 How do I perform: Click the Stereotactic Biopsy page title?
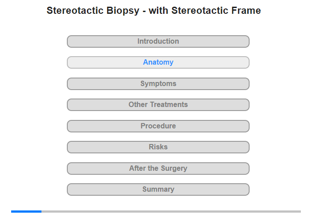pos(154,11)
